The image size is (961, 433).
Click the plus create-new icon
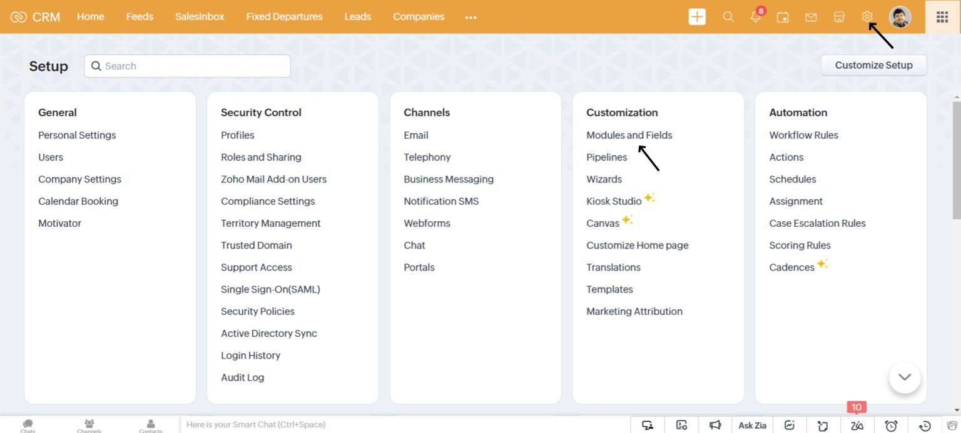696,17
